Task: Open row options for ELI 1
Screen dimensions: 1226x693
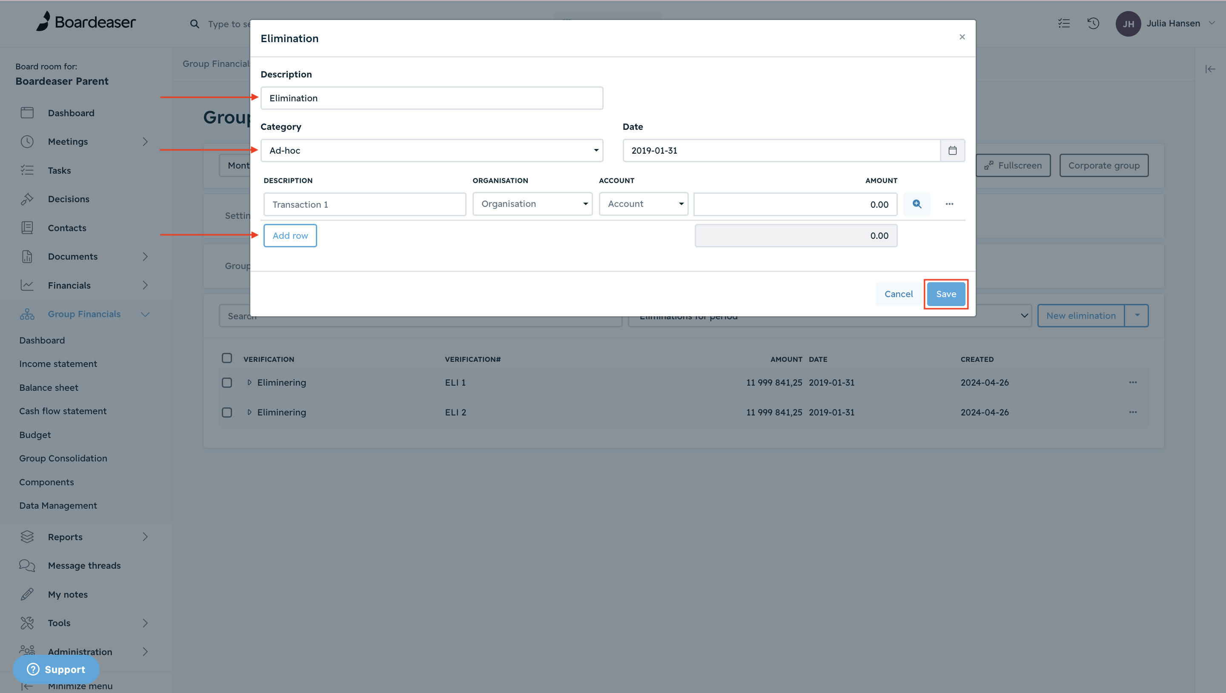Action: tap(1133, 382)
